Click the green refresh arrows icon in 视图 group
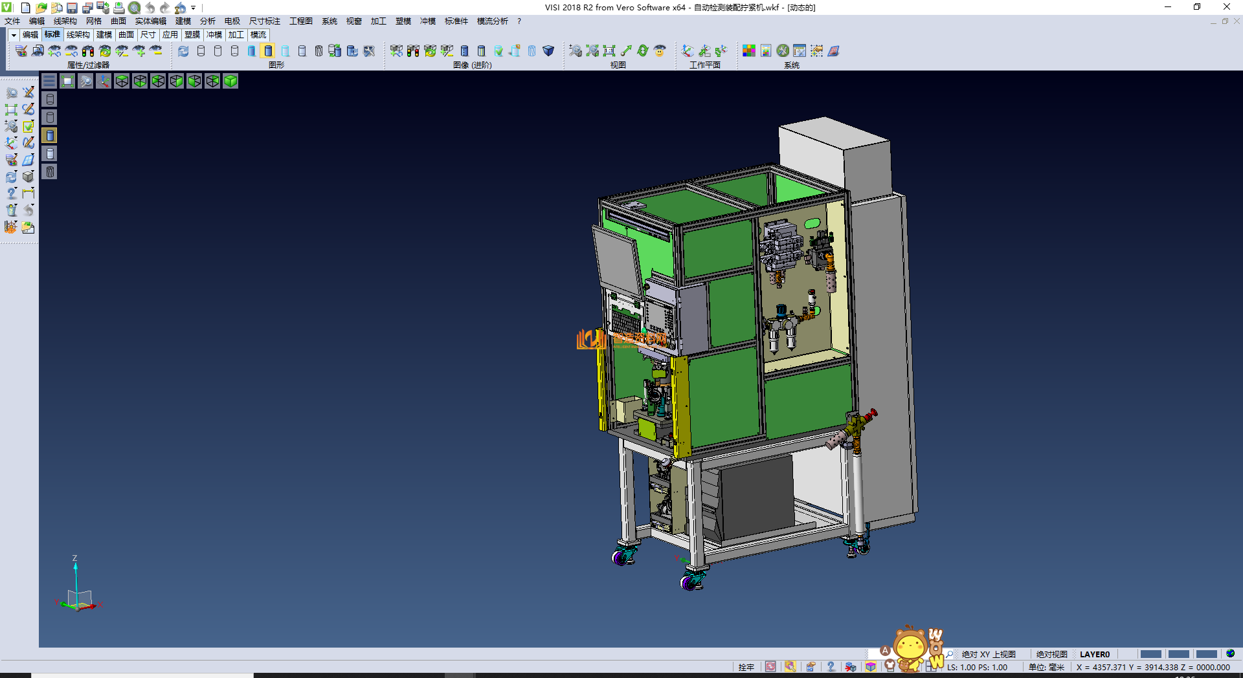Image resolution: width=1243 pixels, height=678 pixels. point(643,50)
